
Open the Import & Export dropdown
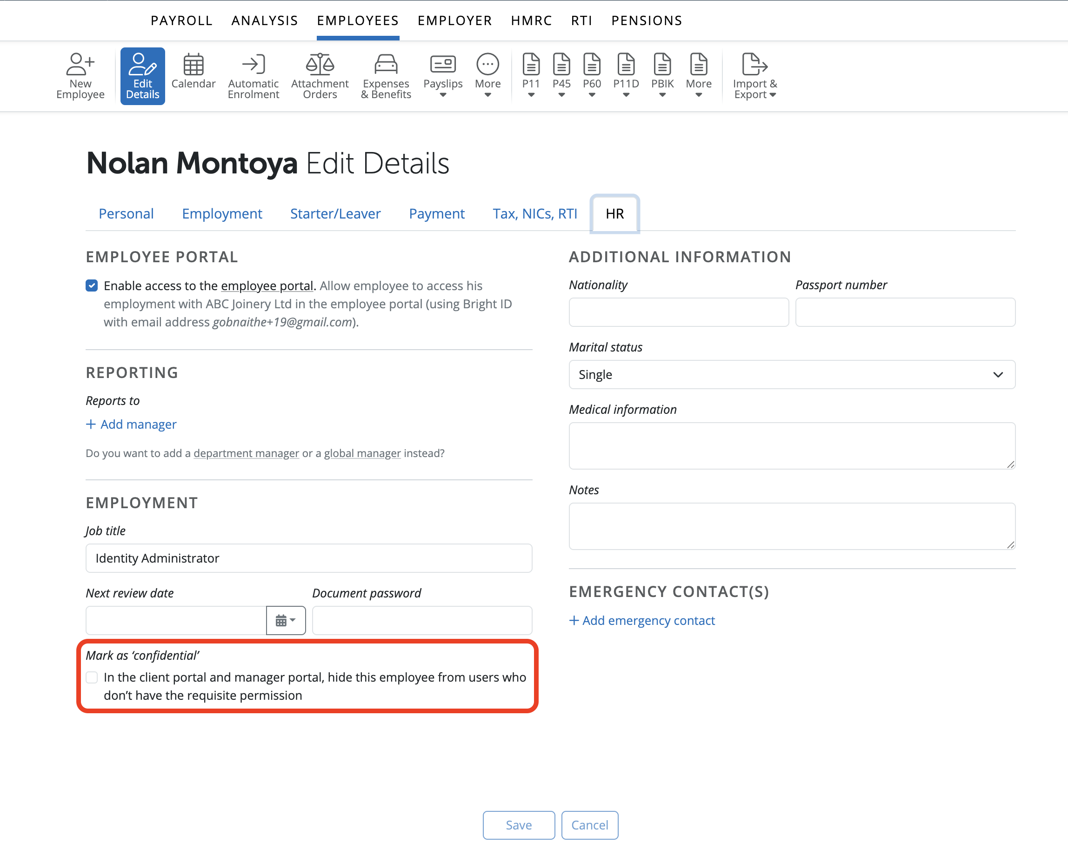click(x=754, y=75)
